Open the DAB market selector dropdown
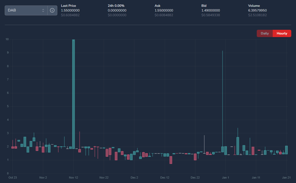Viewport: 296px width, 183px height. [x=26, y=10]
